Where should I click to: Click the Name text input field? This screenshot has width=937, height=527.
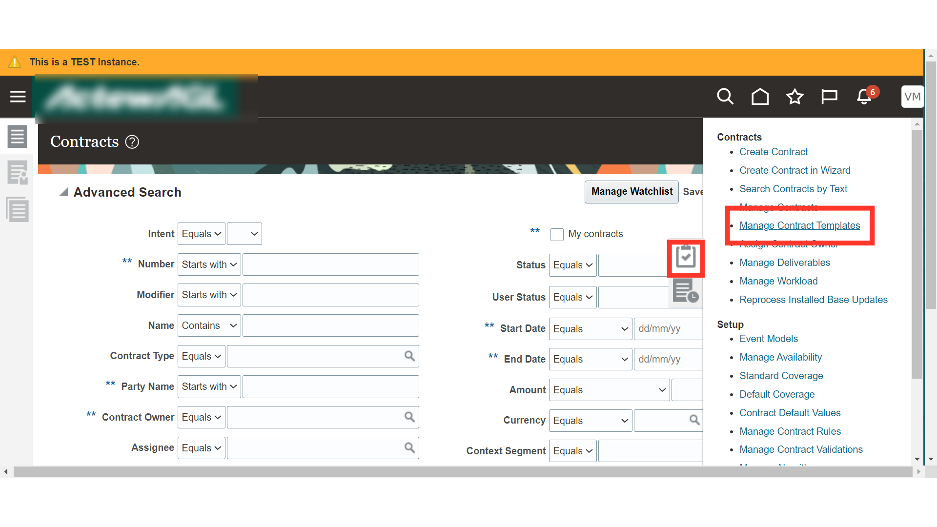pyautogui.click(x=331, y=325)
